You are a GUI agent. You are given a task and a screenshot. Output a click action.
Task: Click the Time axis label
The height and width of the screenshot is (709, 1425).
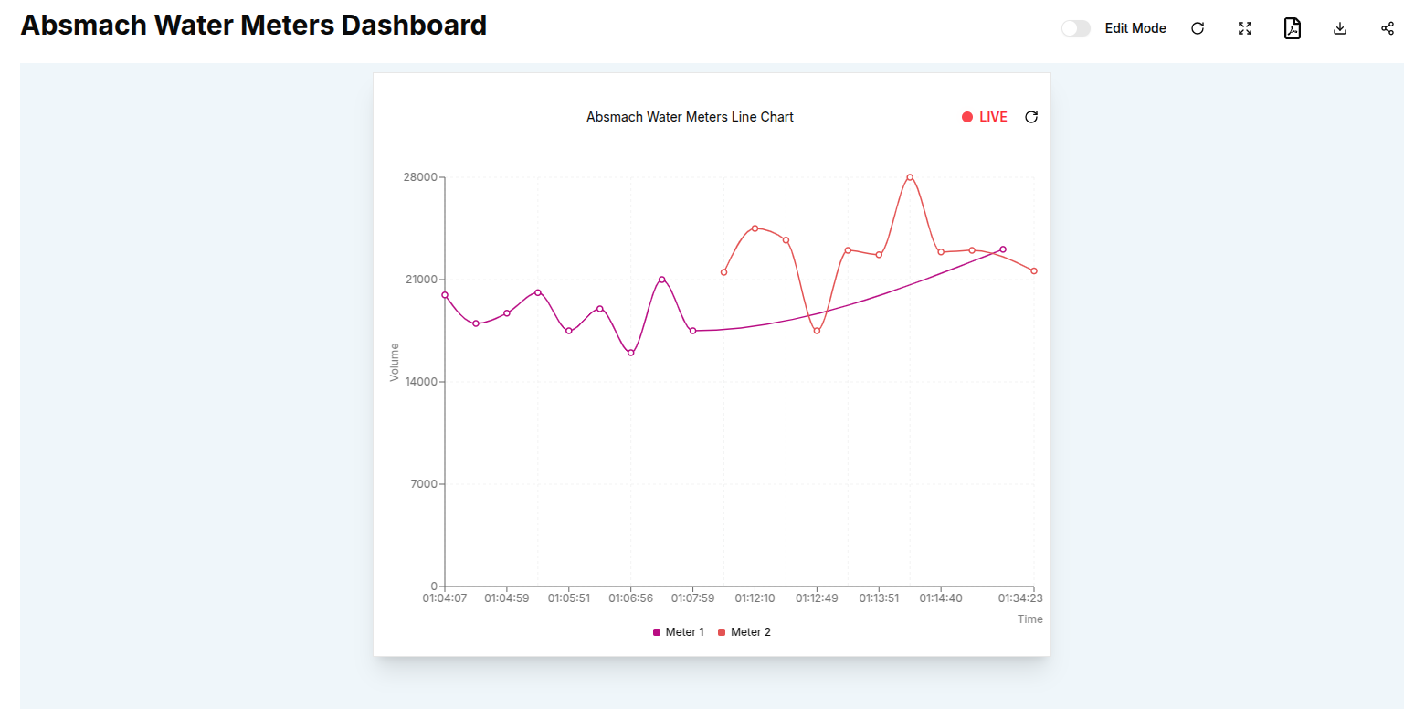[1029, 619]
